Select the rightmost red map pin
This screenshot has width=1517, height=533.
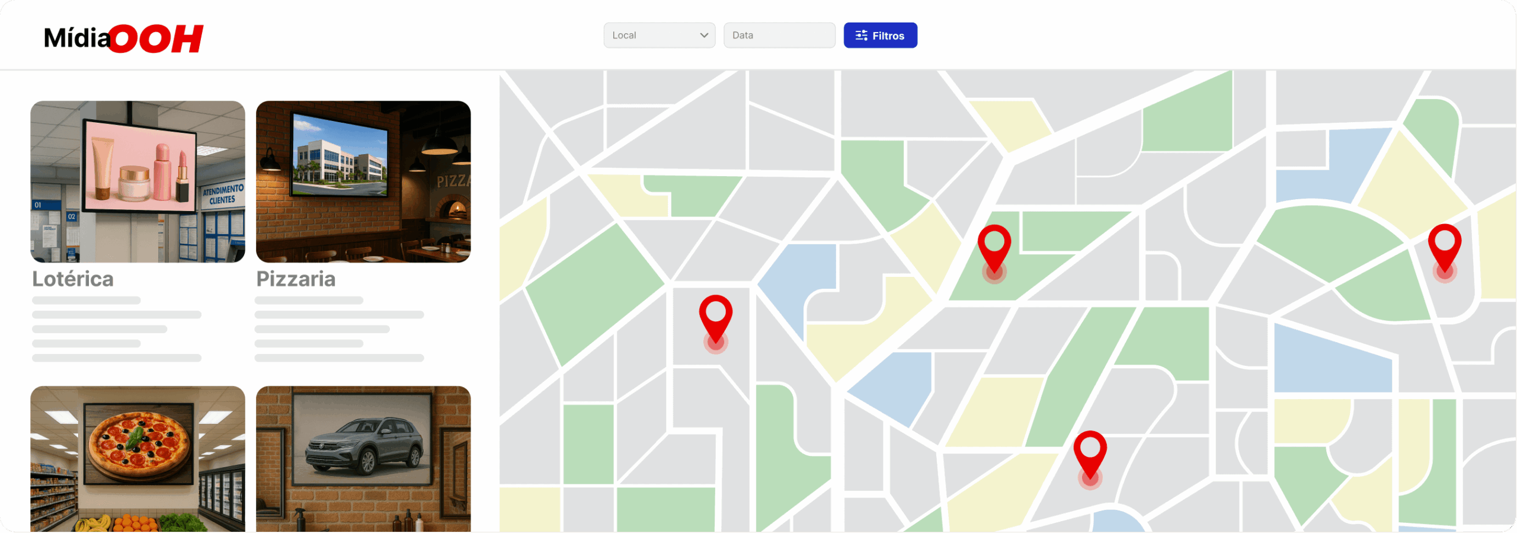[1444, 245]
